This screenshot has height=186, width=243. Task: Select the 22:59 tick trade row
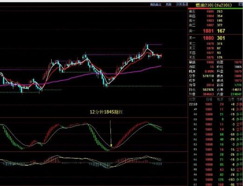[x=216, y=104]
